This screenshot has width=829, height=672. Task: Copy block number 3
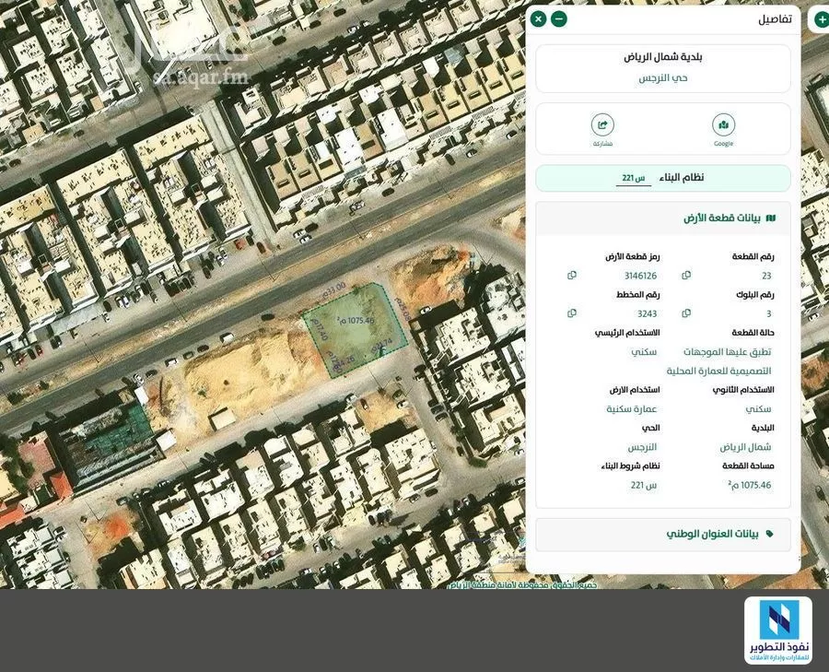[685, 312]
